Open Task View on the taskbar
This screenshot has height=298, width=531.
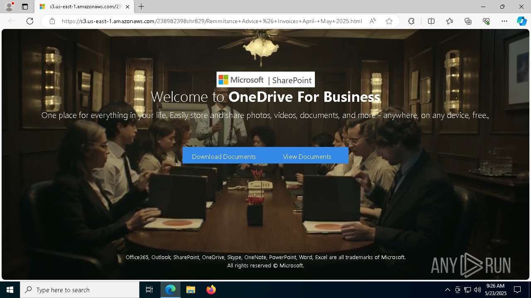pyautogui.click(x=149, y=290)
